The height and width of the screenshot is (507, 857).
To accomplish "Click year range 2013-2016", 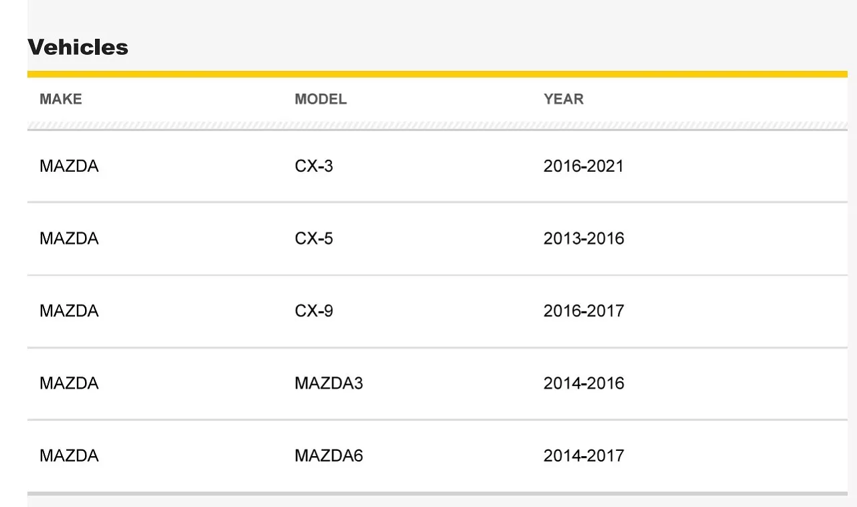I will [x=584, y=238].
